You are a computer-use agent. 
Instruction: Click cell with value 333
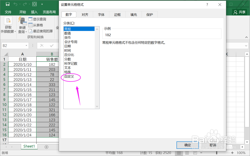(48, 85)
